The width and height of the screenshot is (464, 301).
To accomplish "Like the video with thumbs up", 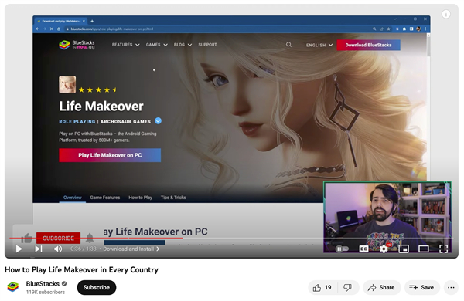I will click(322, 287).
